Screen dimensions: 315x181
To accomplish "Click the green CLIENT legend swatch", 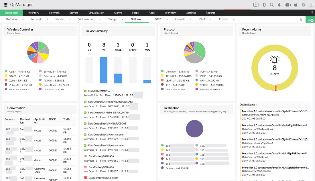I will (6, 71).
